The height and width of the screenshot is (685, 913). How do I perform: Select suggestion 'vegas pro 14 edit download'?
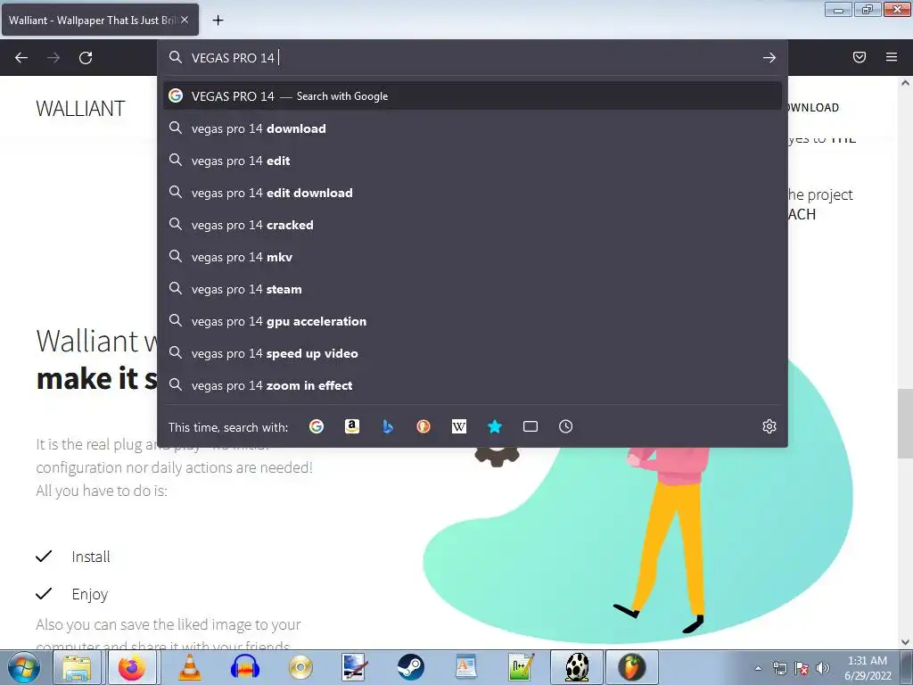pos(473,193)
